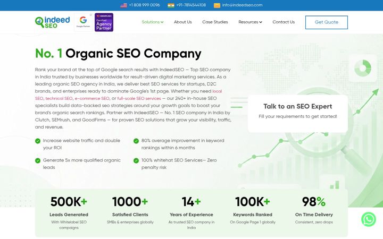This screenshot has height=239, width=383.
Task: Click the Google Partner badge
Action: pyautogui.click(x=84, y=22)
